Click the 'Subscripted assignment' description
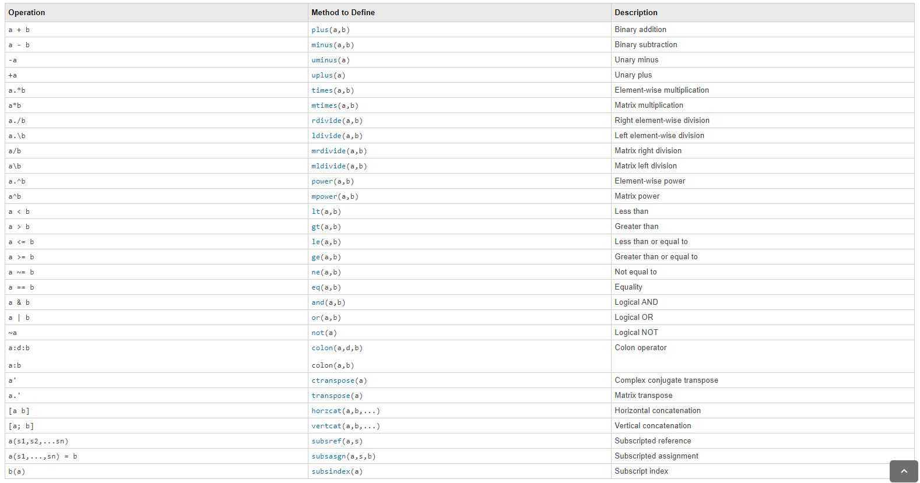This screenshot has width=920, height=483. coord(656,456)
